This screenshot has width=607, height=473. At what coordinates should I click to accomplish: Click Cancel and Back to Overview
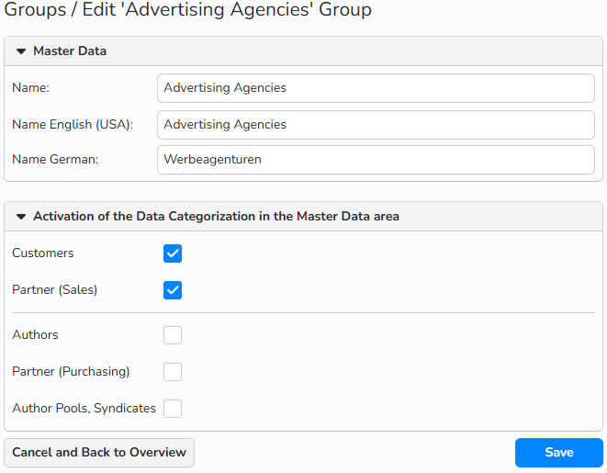[99, 453]
